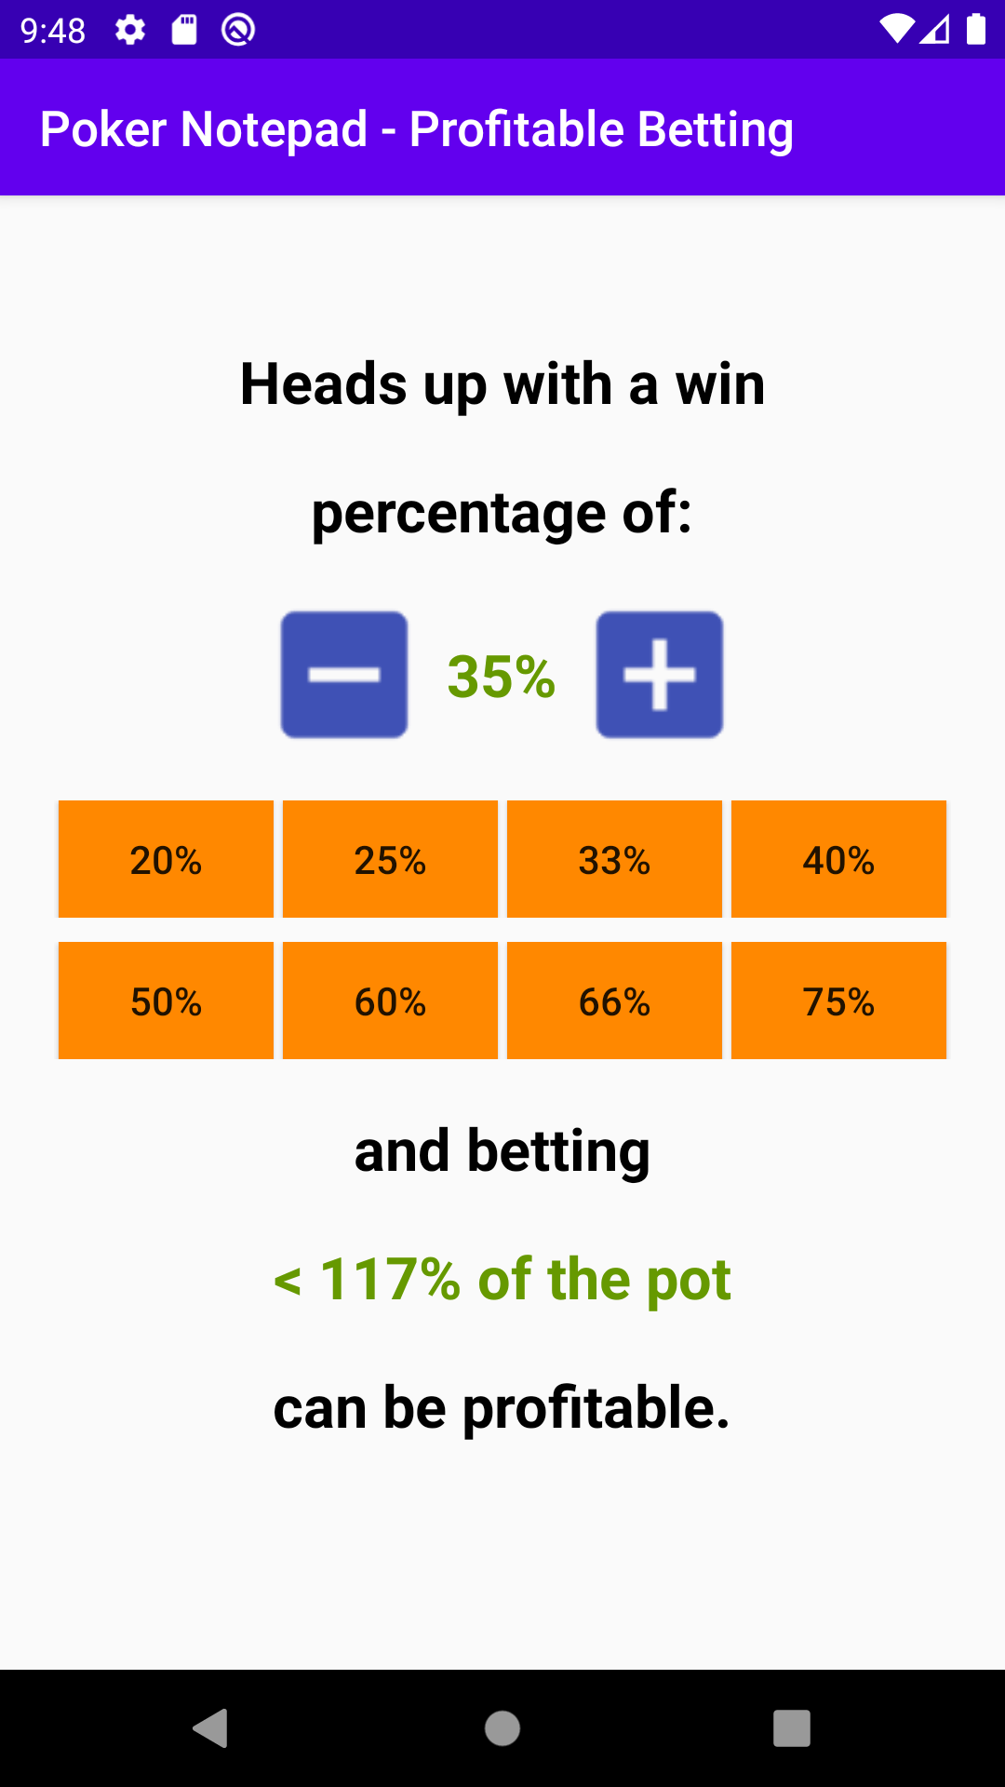Select the 25% preset button
This screenshot has height=1787, width=1005.
tap(390, 859)
